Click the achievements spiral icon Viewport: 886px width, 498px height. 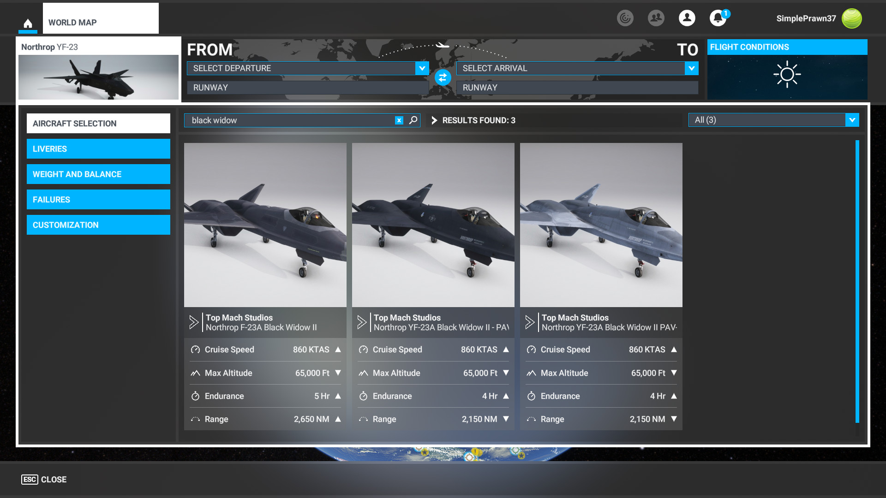coord(625,18)
